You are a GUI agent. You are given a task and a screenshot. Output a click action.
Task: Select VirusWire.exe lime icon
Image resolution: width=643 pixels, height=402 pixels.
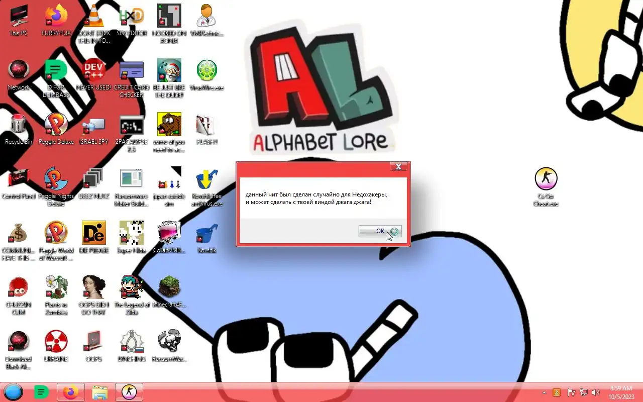tap(207, 74)
